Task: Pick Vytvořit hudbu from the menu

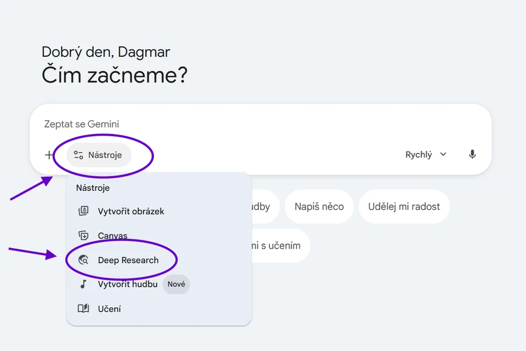Action: click(x=127, y=284)
